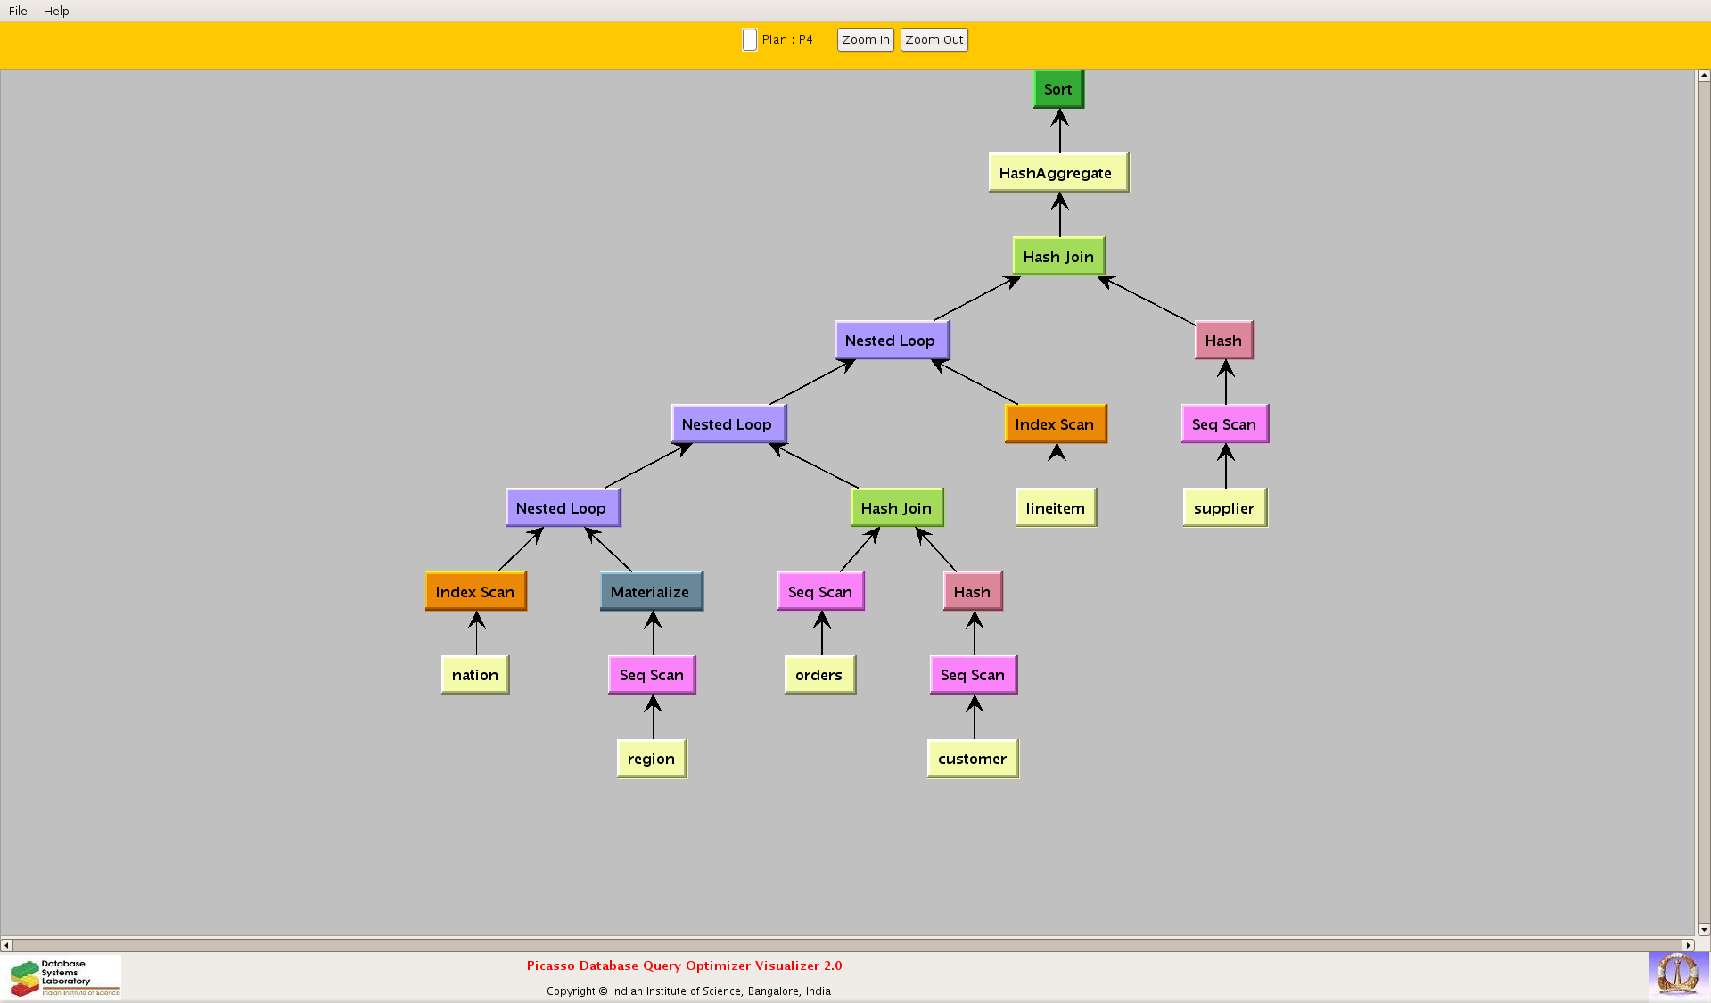Click the vertical scrollbar down arrow
Image resolution: width=1711 pixels, height=1003 pixels.
(1703, 929)
